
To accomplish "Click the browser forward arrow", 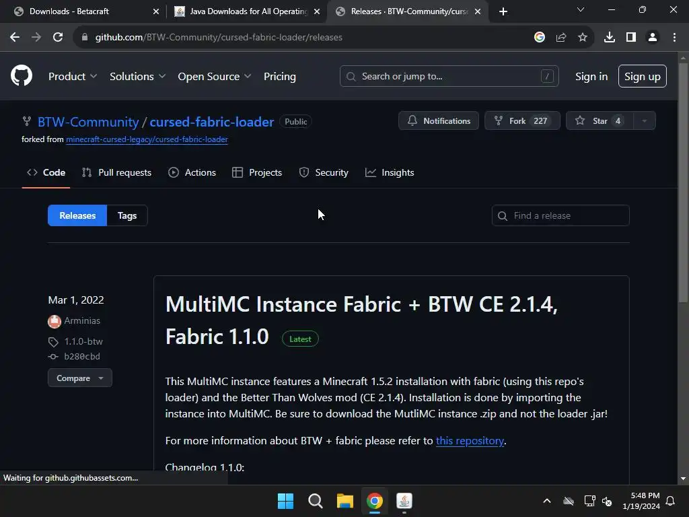I will coord(36,38).
